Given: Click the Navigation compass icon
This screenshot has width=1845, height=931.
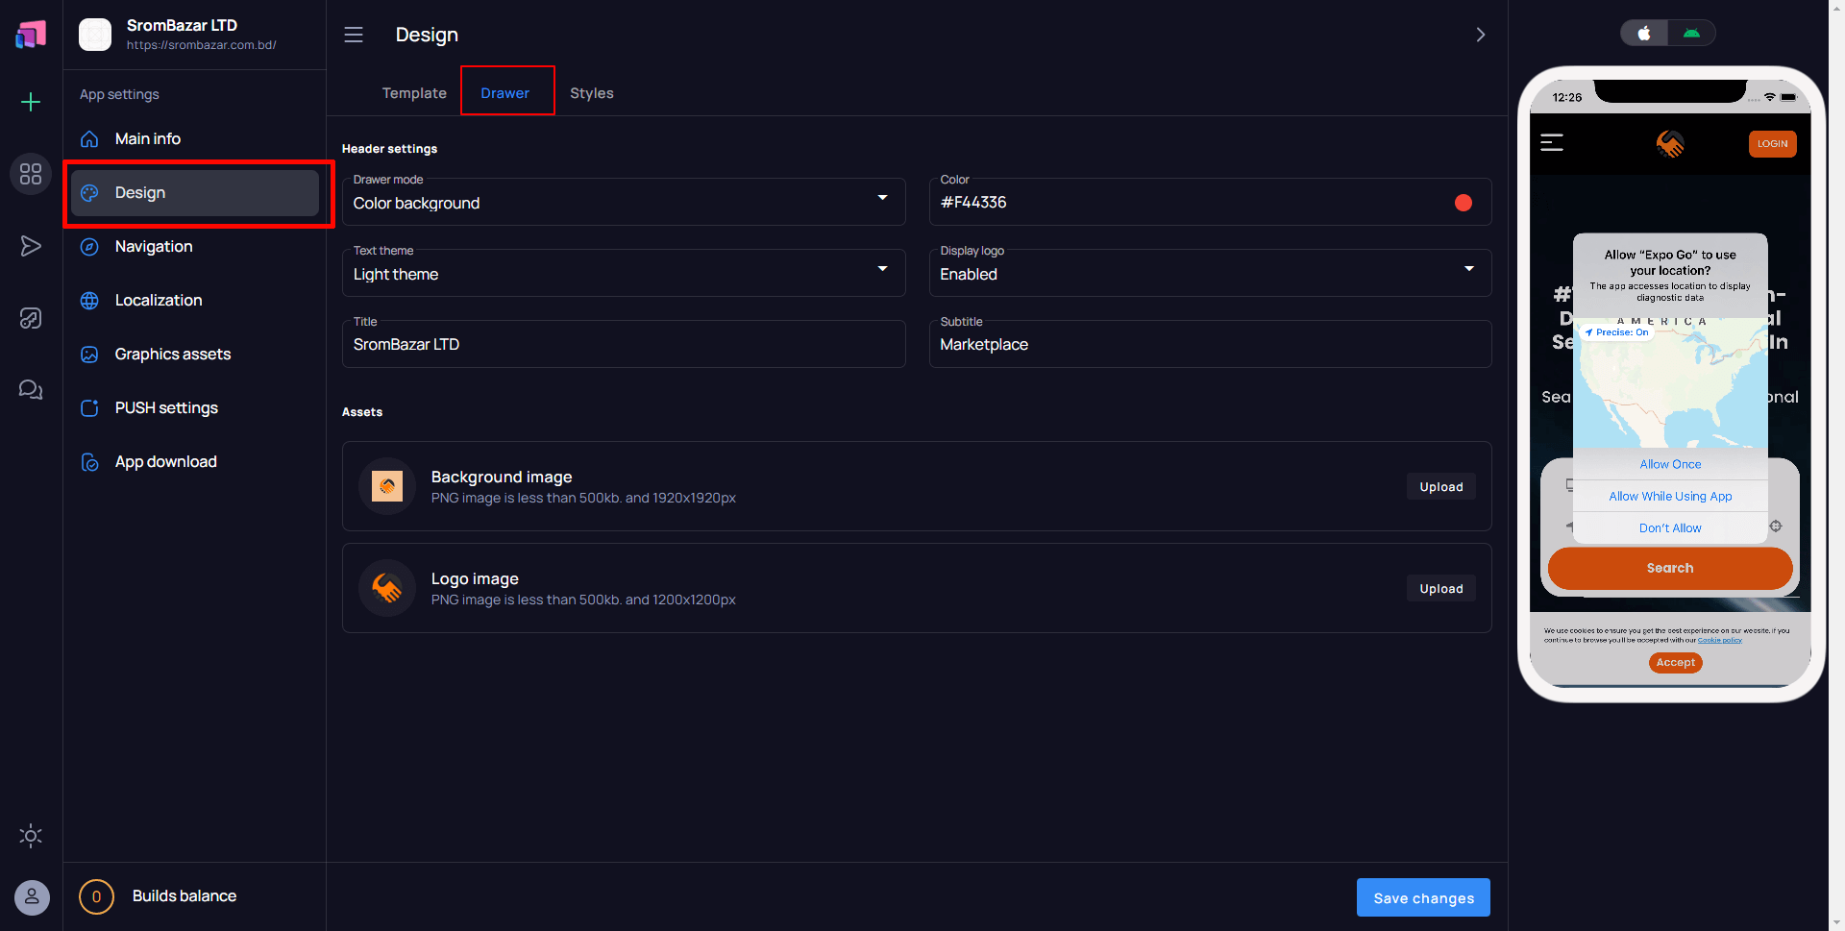Looking at the screenshot, I should pos(88,246).
